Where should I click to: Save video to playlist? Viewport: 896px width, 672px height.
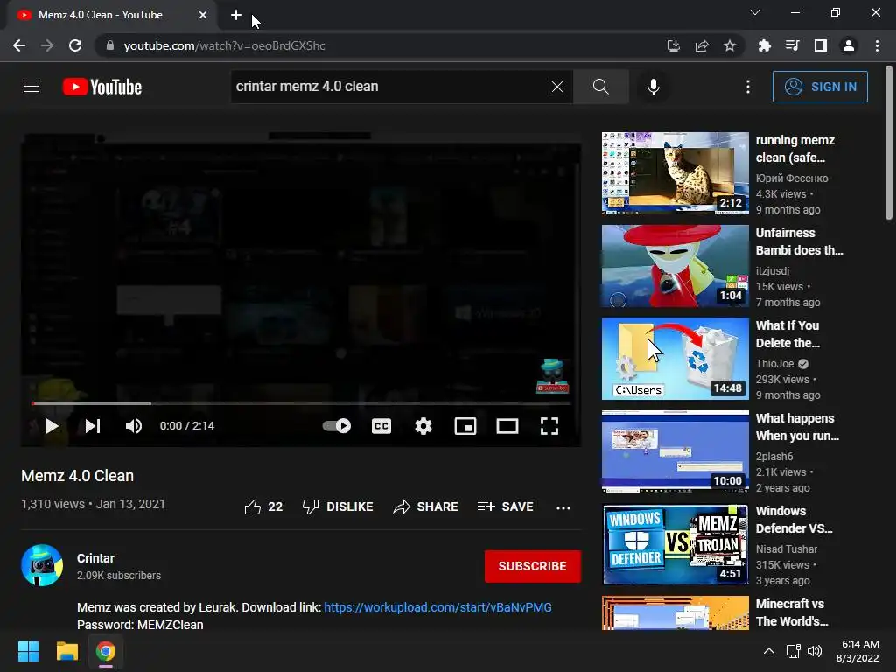click(506, 507)
